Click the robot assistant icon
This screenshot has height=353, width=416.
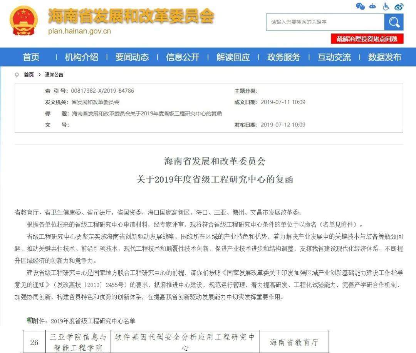click(372, 6)
